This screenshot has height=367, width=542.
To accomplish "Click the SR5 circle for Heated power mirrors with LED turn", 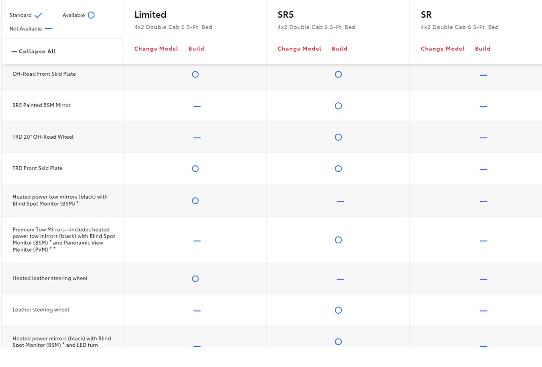I will pos(338,342).
